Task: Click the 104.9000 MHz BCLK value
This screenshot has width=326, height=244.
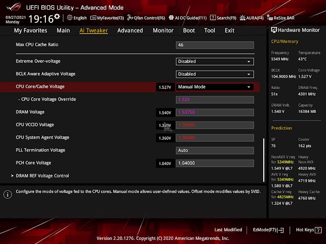Action: 284,77
